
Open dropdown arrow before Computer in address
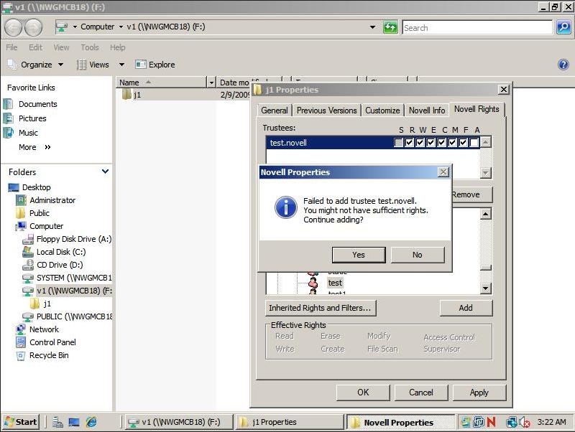pos(75,27)
